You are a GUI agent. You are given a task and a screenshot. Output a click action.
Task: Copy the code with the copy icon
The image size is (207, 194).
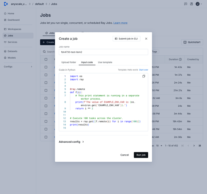coord(144,76)
